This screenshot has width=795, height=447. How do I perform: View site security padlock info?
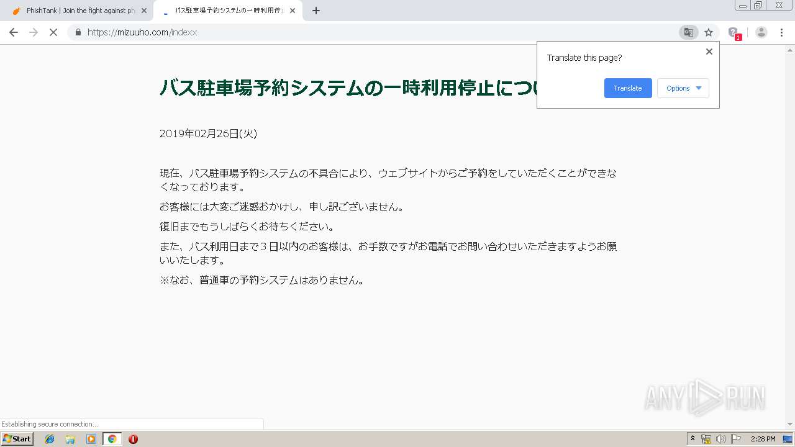pos(78,32)
